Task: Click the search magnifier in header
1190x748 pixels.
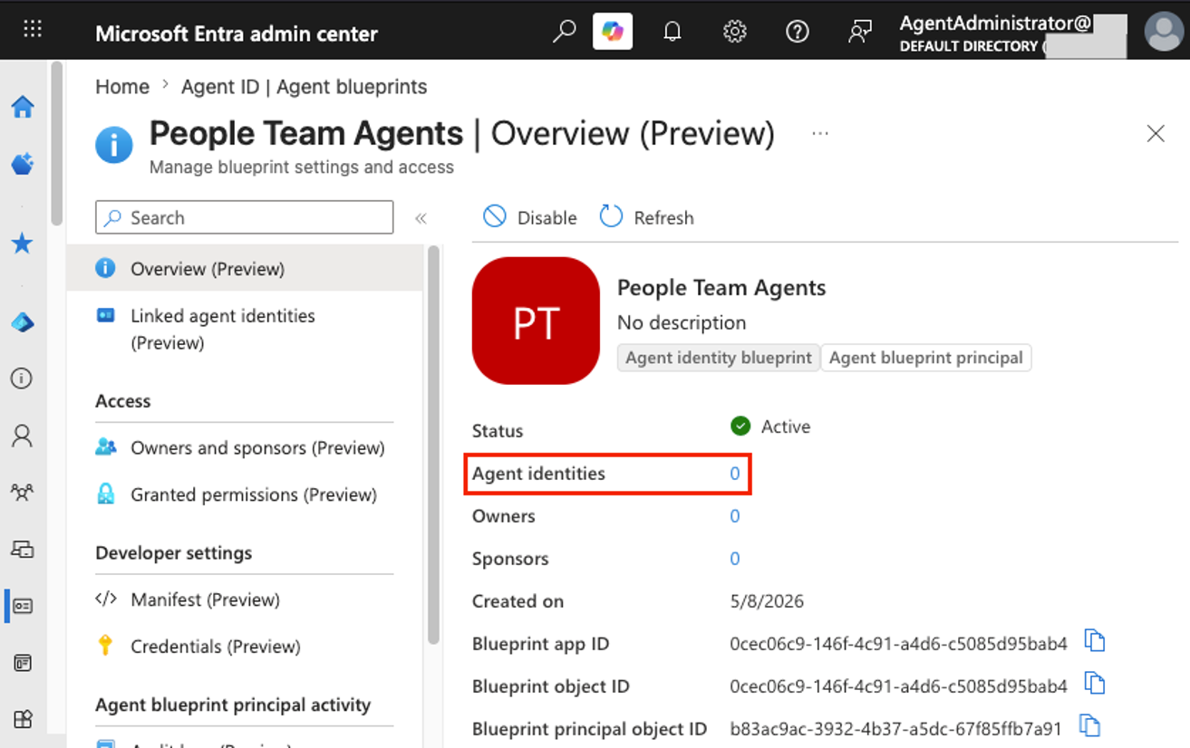Action: coord(564,32)
